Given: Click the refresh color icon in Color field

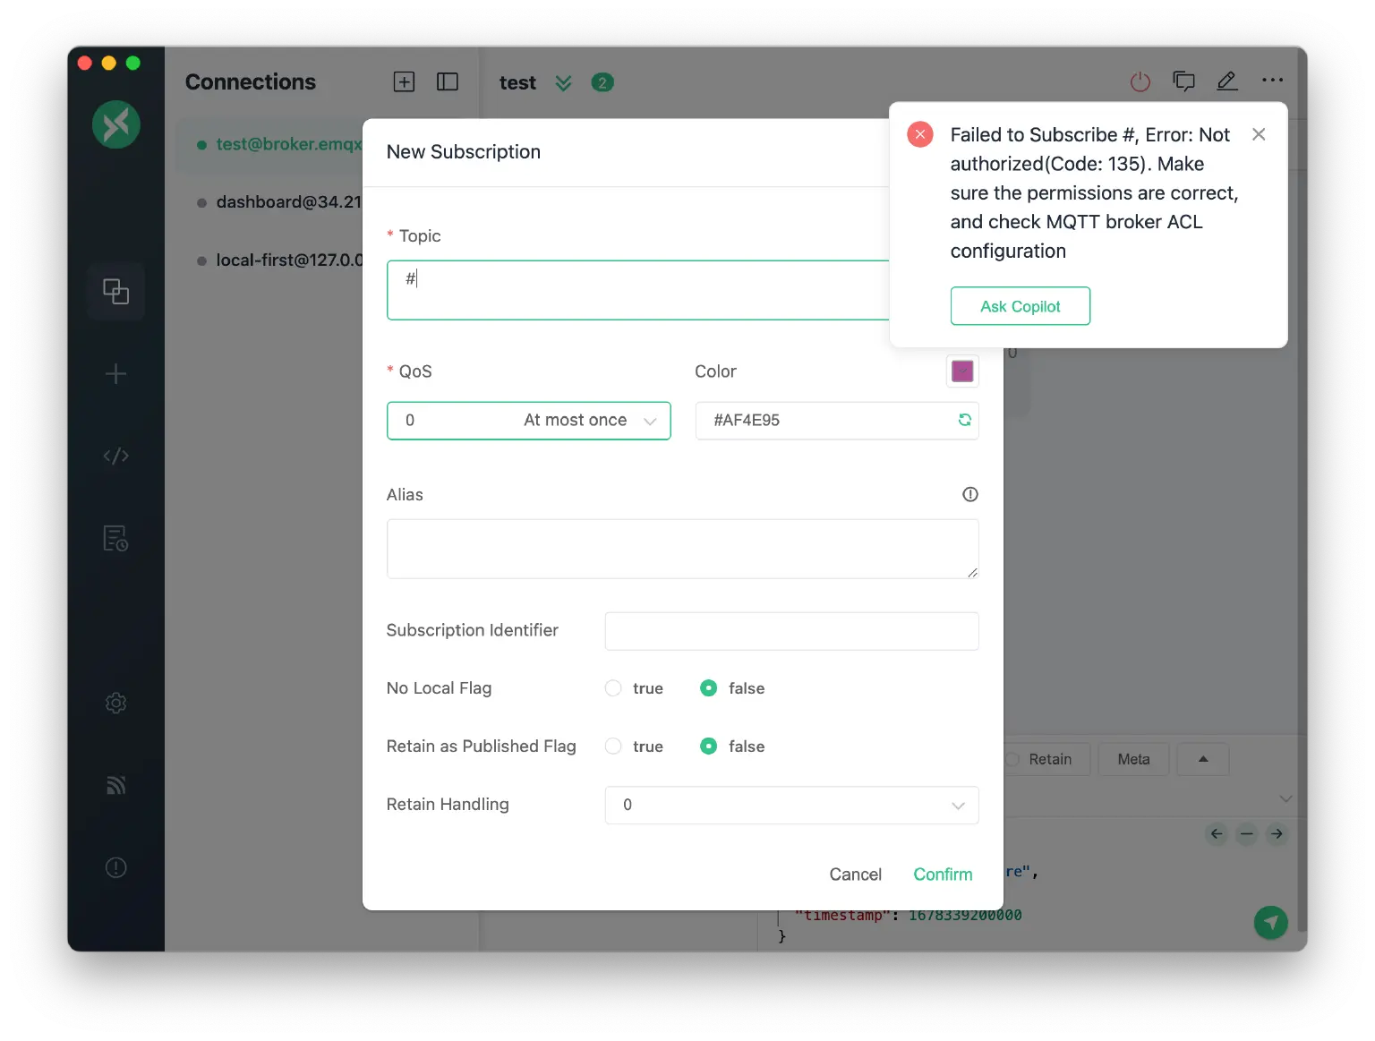Looking at the screenshot, I should [x=964, y=420].
